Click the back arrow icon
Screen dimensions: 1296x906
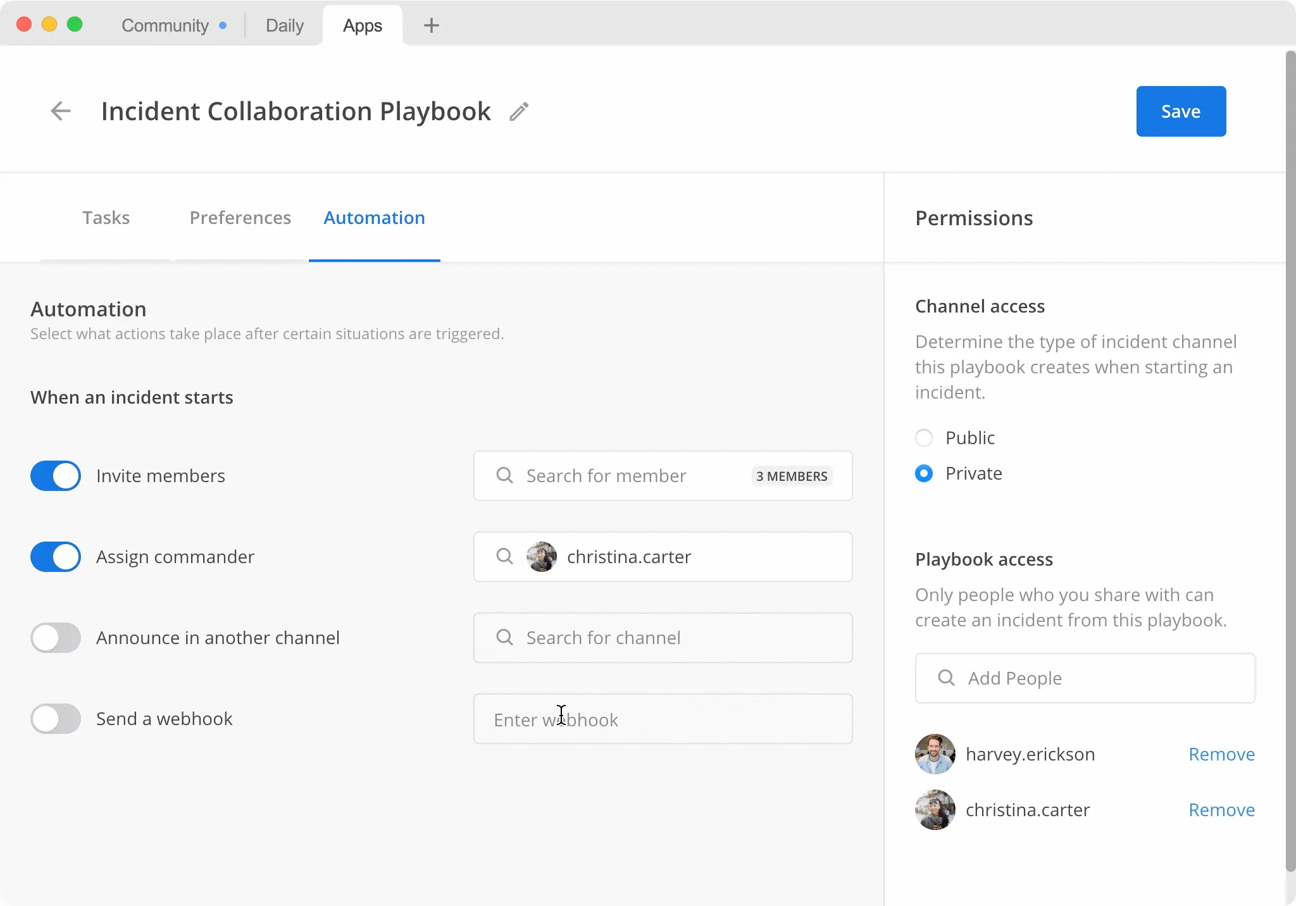pos(61,111)
